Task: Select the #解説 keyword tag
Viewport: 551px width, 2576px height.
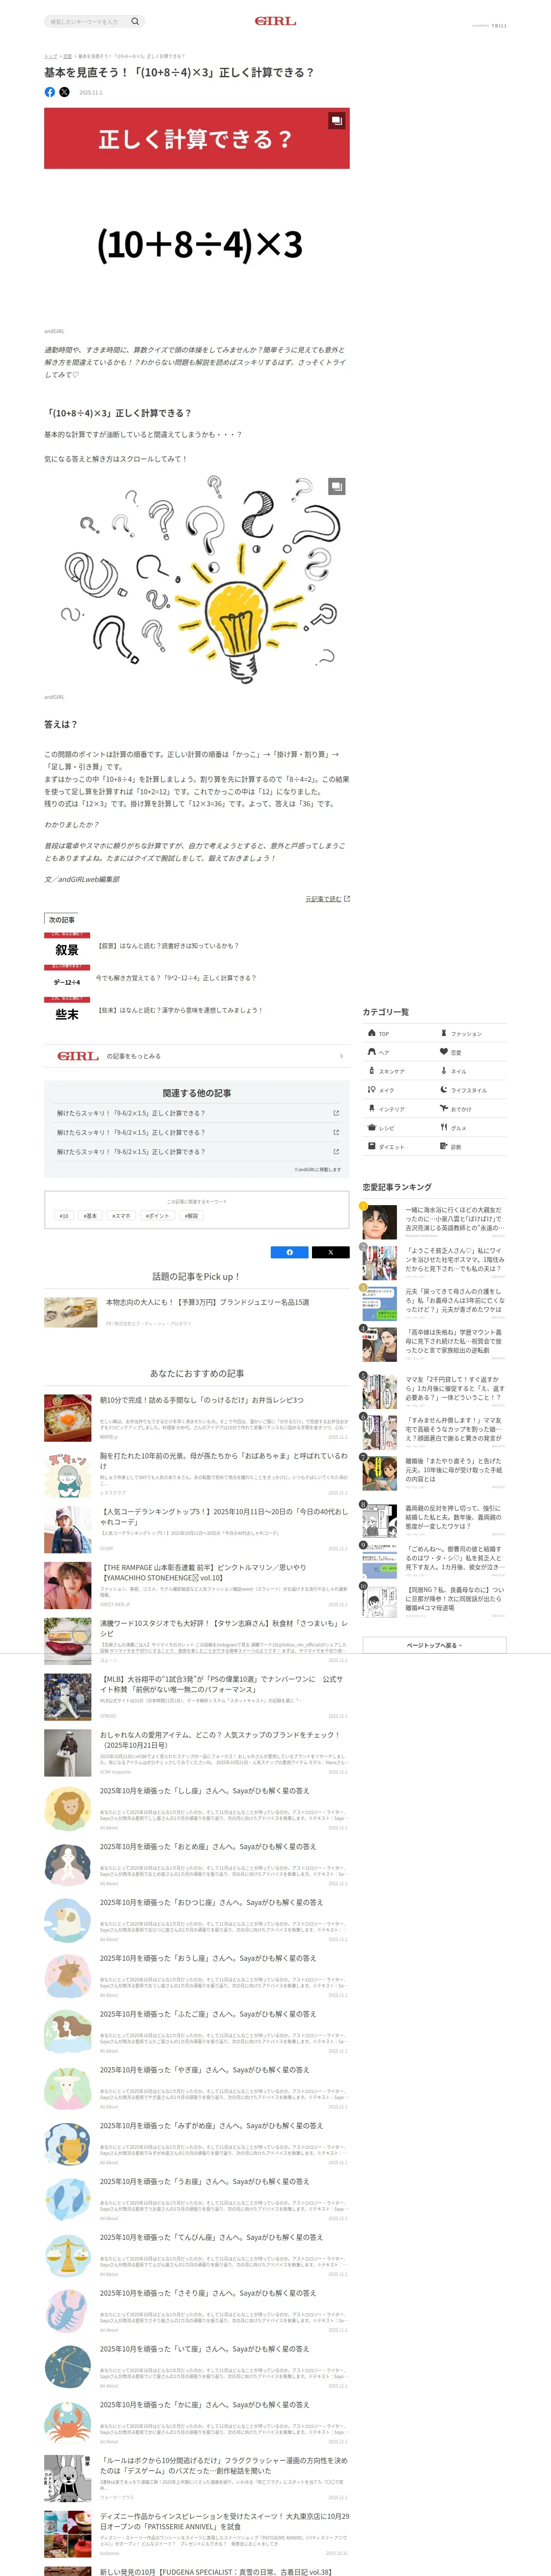Action: (x=191, y=1216)
